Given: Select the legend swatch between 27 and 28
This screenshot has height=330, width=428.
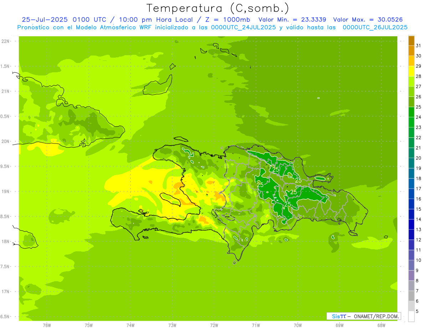Looking at the screenshot, I should tap(411, 82).
